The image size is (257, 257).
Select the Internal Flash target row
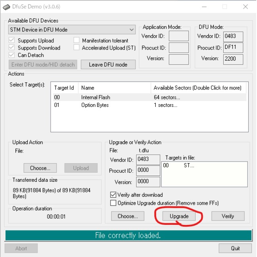(149, 97)
